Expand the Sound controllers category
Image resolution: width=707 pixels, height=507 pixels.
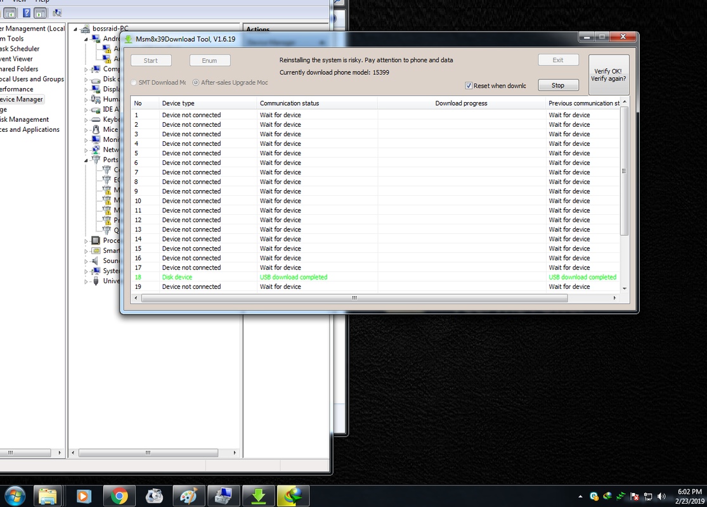click(x=86, y=261)
